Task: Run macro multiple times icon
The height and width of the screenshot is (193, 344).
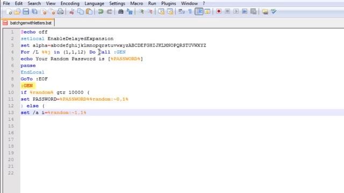Action: pos(245,11)
